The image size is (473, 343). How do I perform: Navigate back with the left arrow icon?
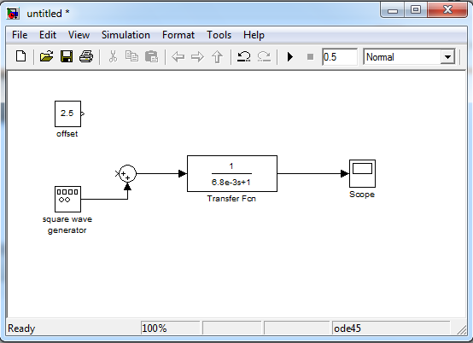click(178, 56)
